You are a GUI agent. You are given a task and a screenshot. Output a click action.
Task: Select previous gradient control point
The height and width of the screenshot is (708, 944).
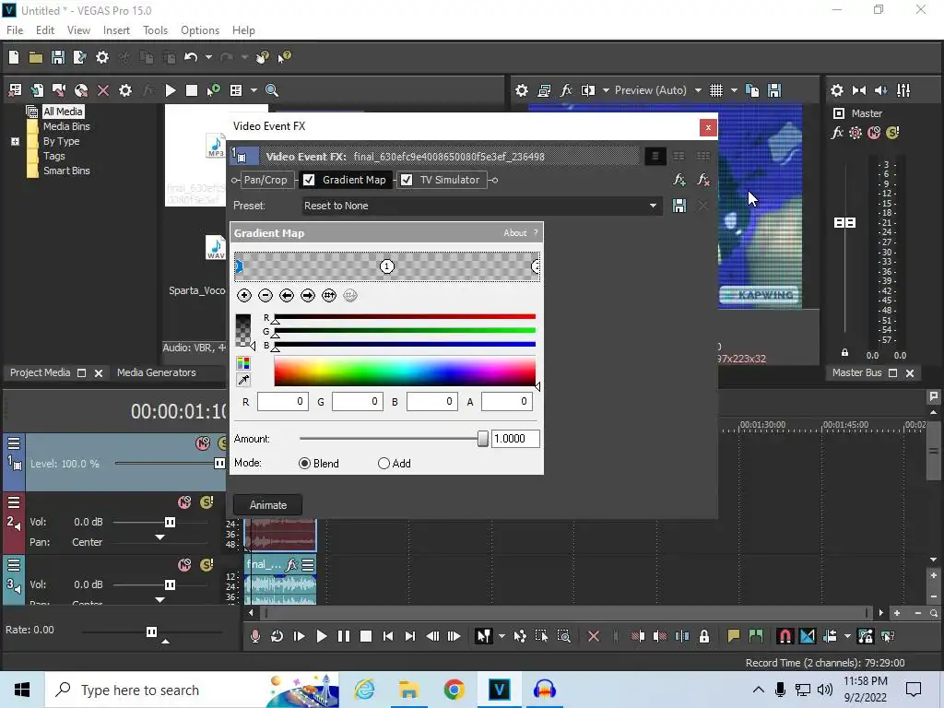pyautogui.click(x=287, y=295)
